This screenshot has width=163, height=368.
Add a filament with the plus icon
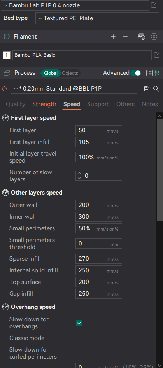tap(113, 37)
